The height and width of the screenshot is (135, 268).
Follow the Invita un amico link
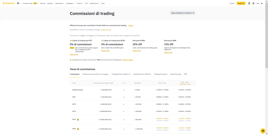click(x=128, y=60)
